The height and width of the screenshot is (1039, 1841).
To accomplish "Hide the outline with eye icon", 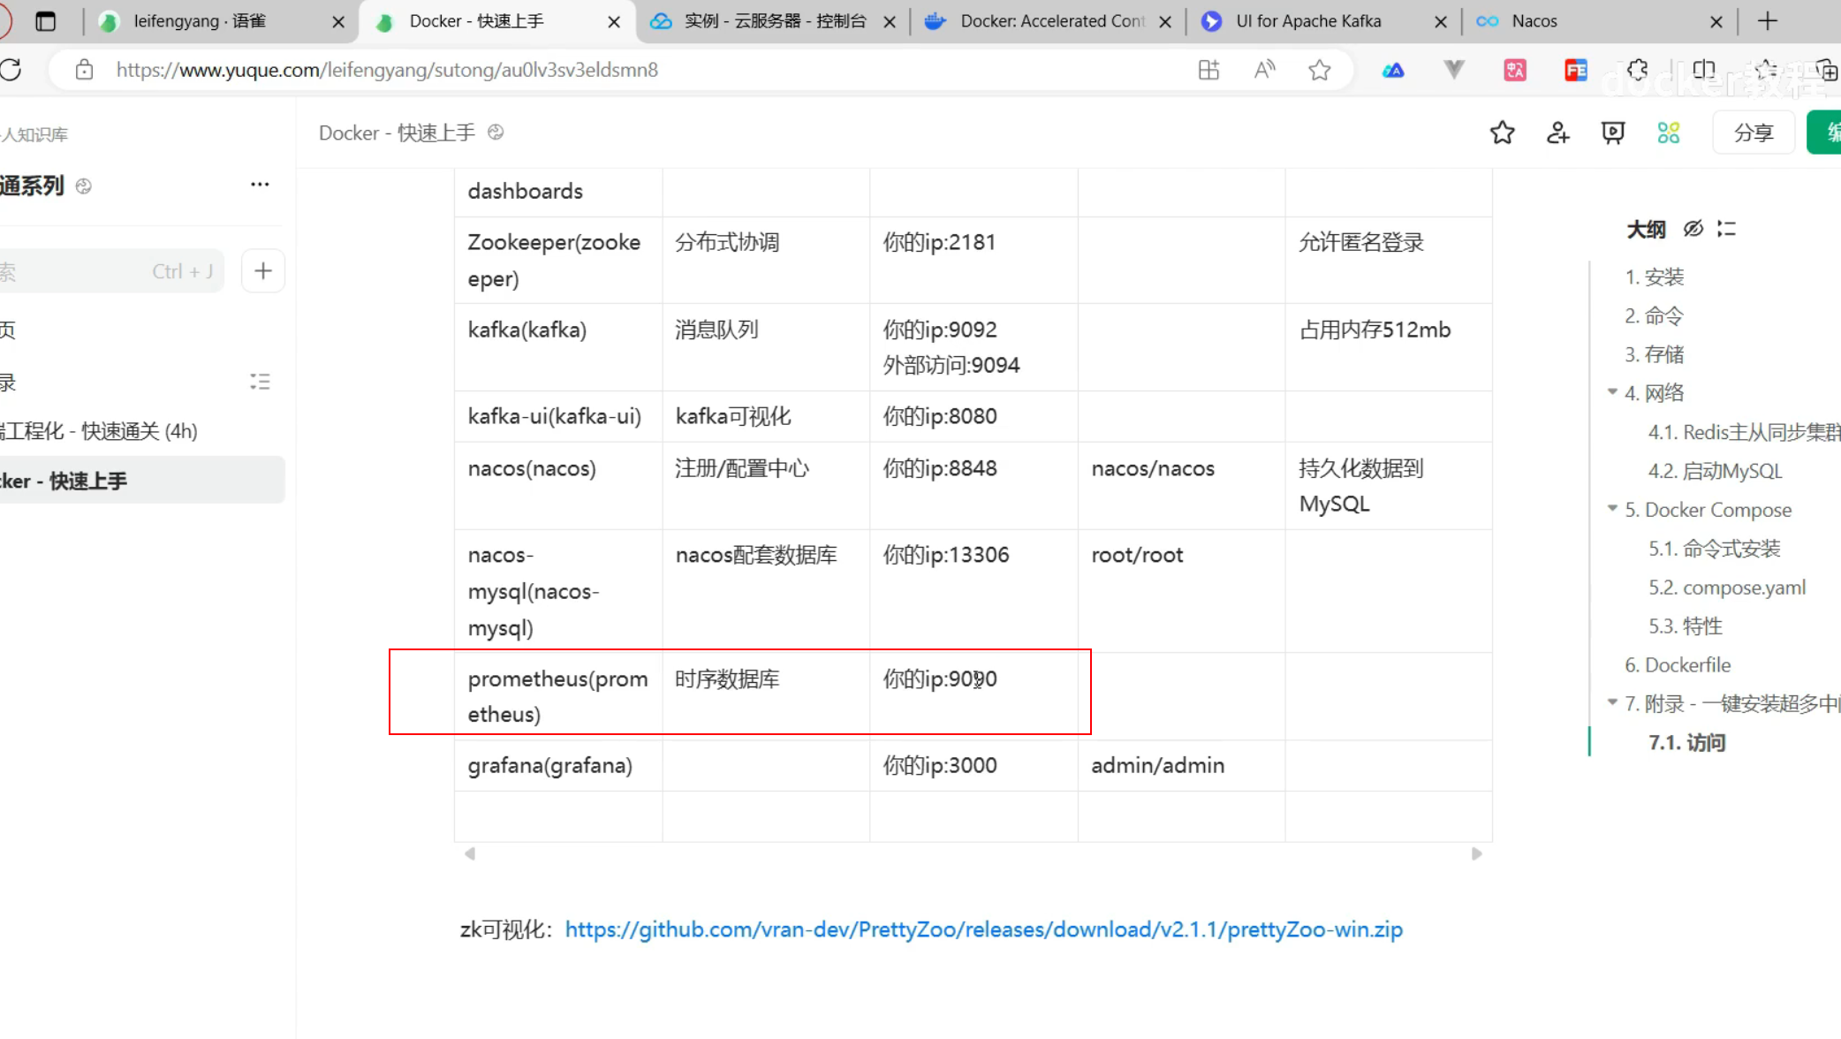I will point(1693,229).
